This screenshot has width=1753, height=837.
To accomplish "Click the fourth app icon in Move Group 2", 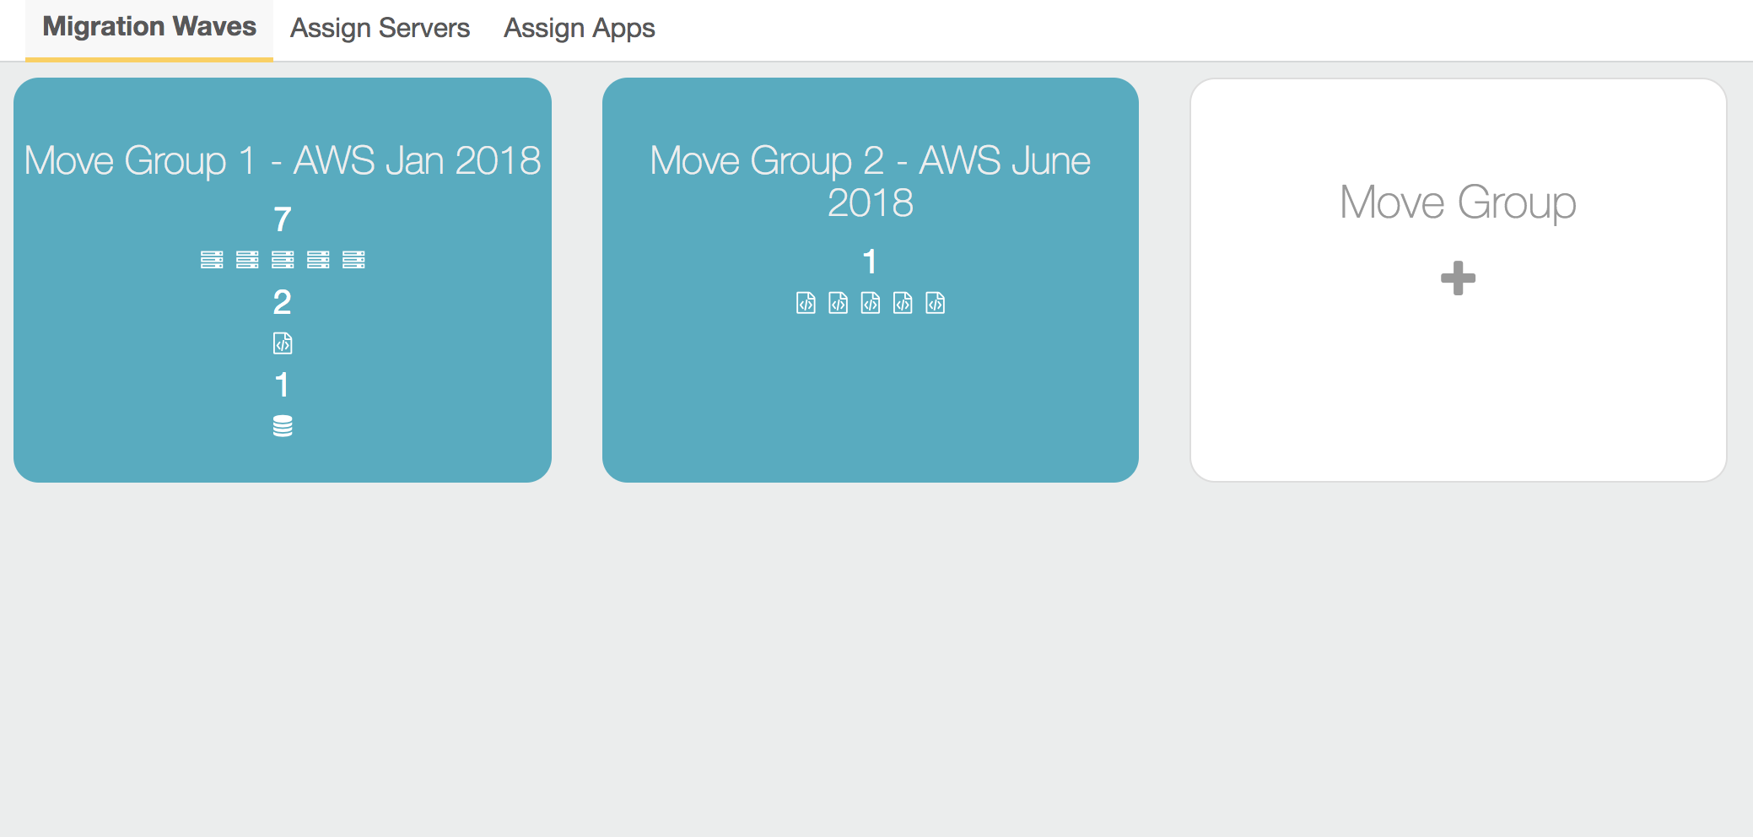I will coord(903,303).
